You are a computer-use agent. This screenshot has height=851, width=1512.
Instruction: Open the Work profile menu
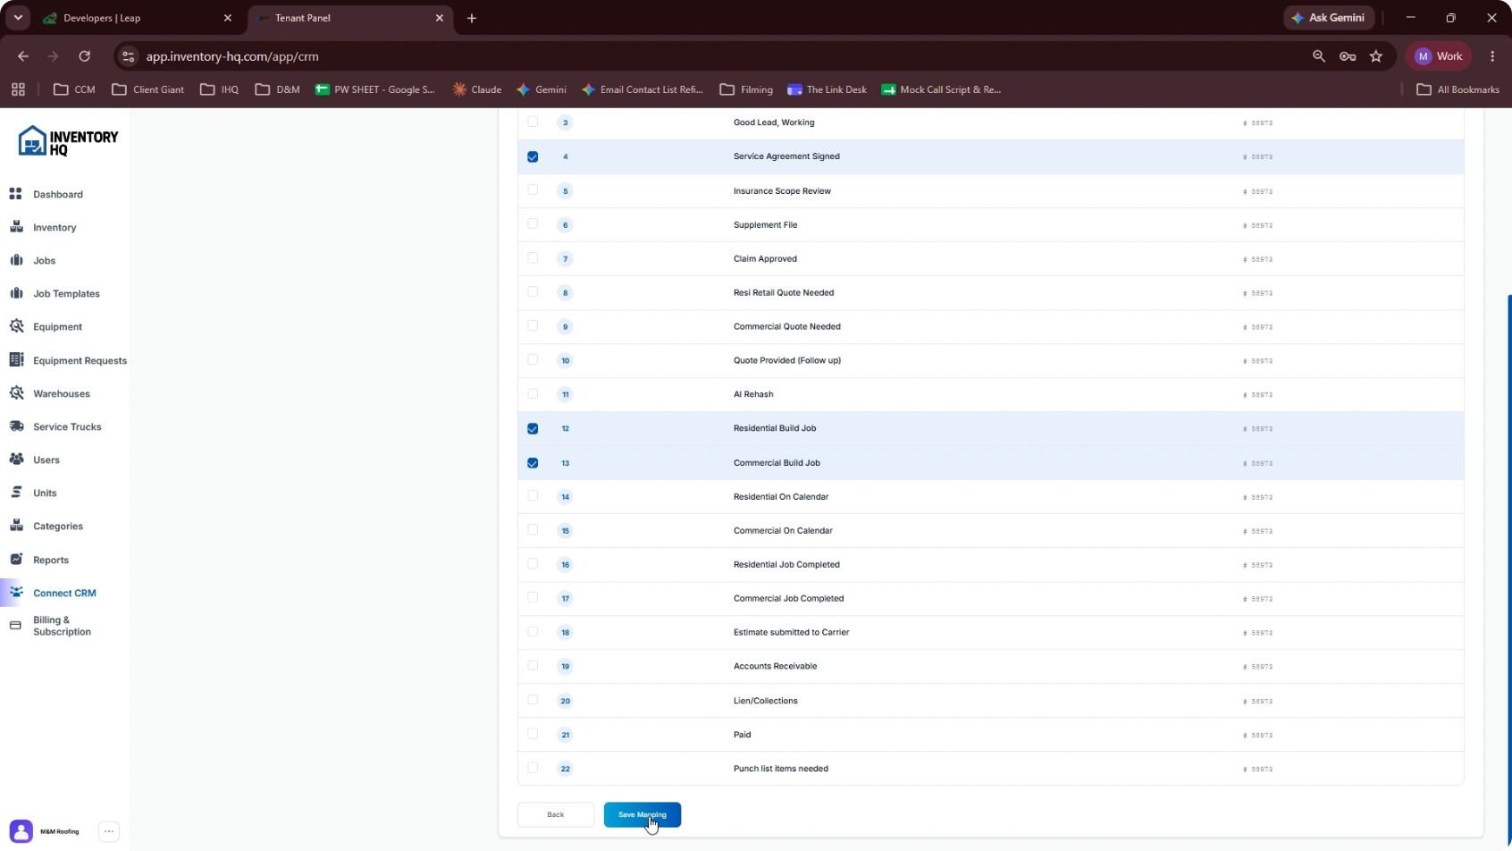(x=1439, y=56)
